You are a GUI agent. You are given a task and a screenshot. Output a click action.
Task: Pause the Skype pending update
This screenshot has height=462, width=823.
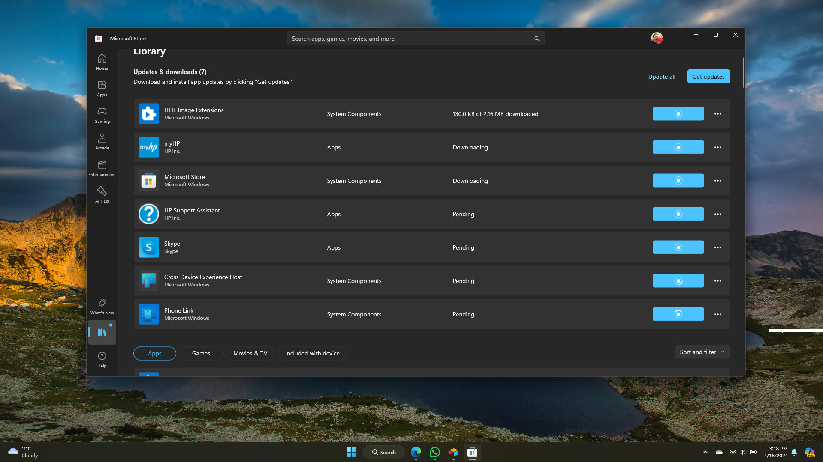click(x=678, y=247)
